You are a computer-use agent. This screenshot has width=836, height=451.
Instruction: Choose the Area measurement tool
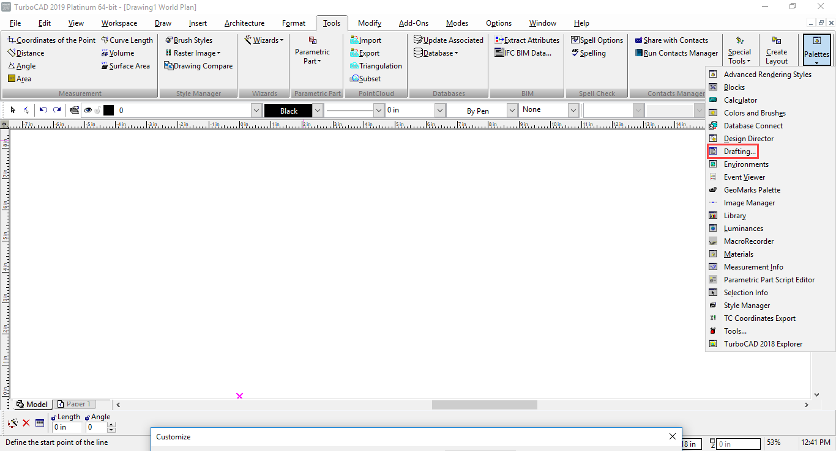(20, 79)
